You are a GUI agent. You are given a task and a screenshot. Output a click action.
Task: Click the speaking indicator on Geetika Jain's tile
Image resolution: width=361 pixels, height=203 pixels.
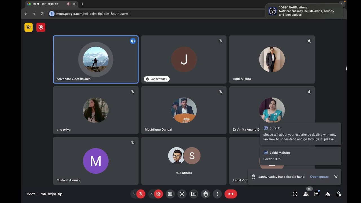[x=133, y=41]
